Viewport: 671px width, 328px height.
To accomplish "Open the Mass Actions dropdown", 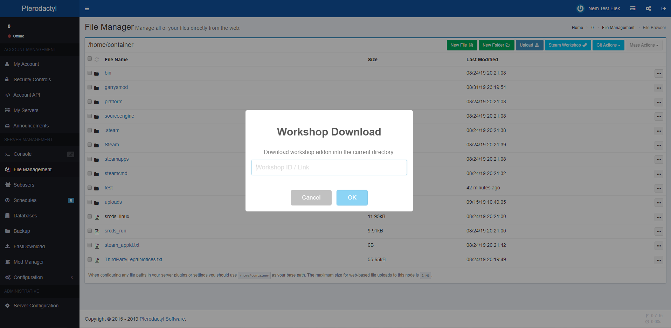I will coord(644,45).
